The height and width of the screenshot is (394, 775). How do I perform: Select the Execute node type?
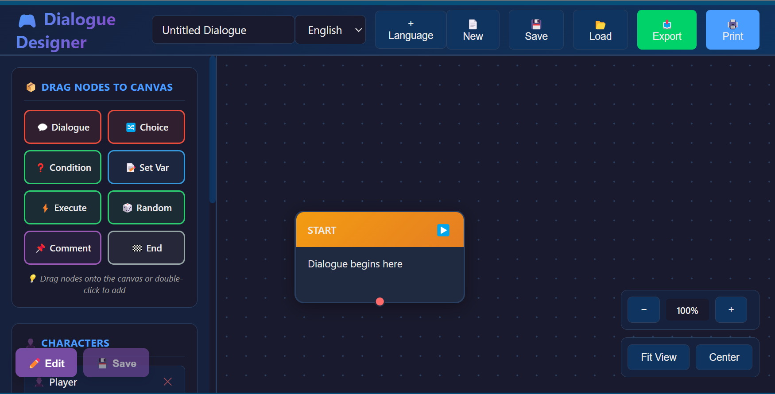pos(62,208)
